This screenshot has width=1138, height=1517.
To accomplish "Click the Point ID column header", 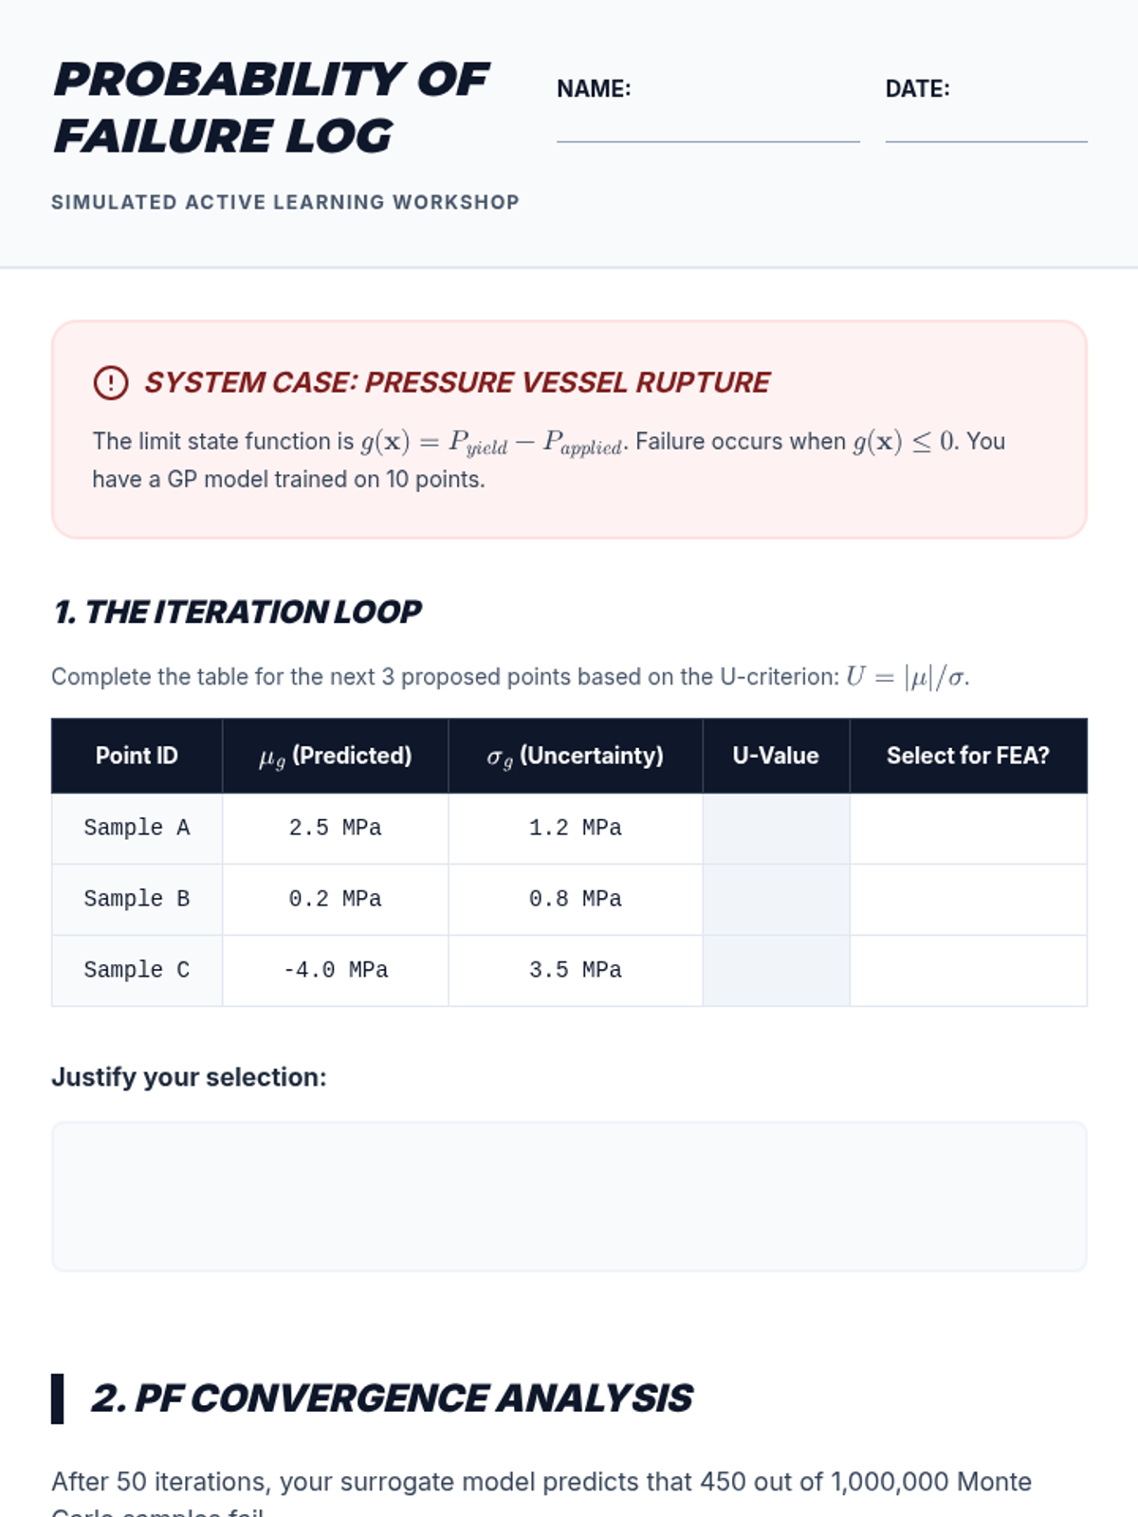I will (x=137, y=756).
